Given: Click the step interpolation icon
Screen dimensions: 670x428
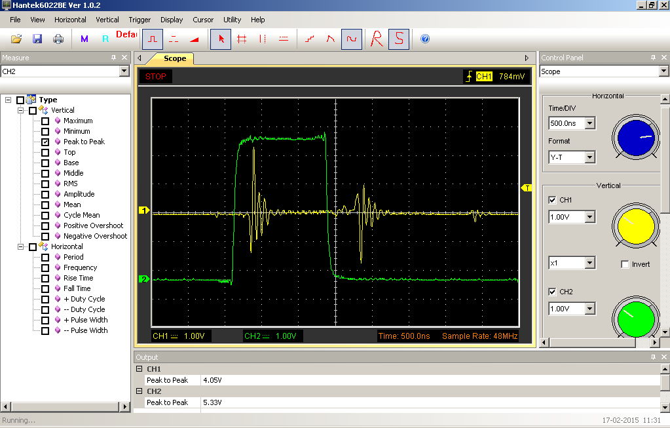Looking at the screenshot, I should [310, 39].
